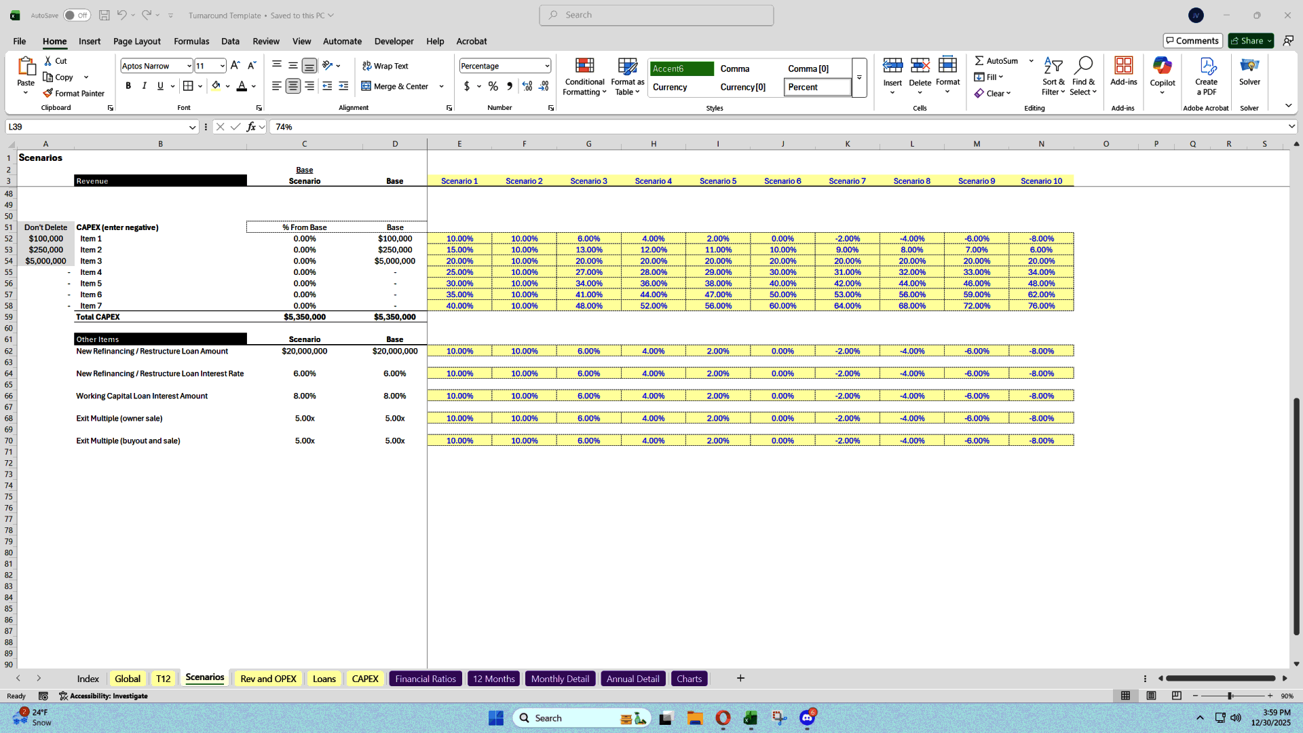Screen dimensions: 1303x733
Task: Click inside the formula bar
Action: tap(475, 126)
